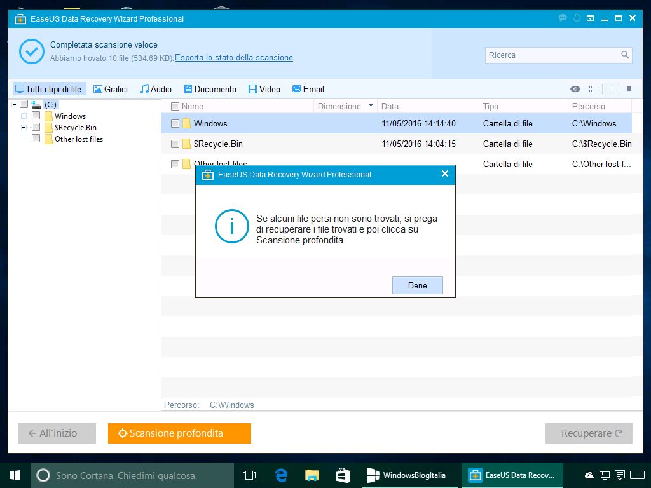This screenshot has height=488, width=651.
Task: Open File Explorer from the taskbar
Action: pos(312,475)
